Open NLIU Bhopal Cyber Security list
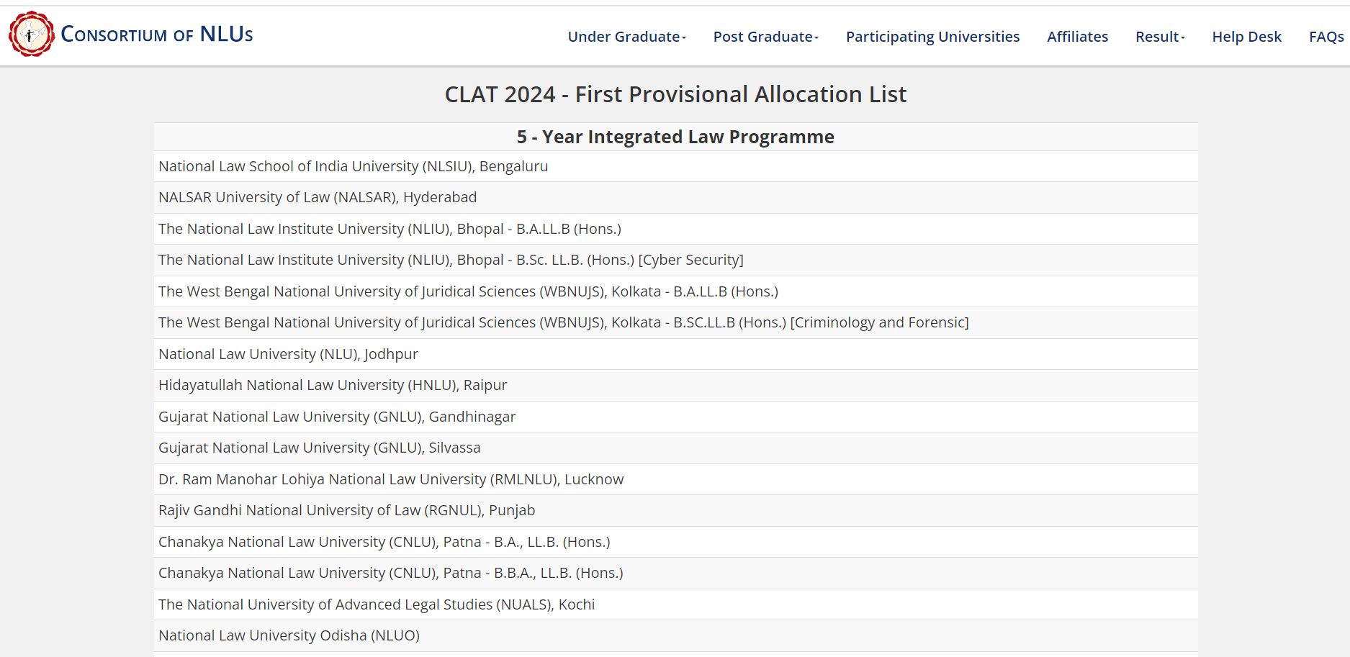1350x657 pixels. coord(451,260)
